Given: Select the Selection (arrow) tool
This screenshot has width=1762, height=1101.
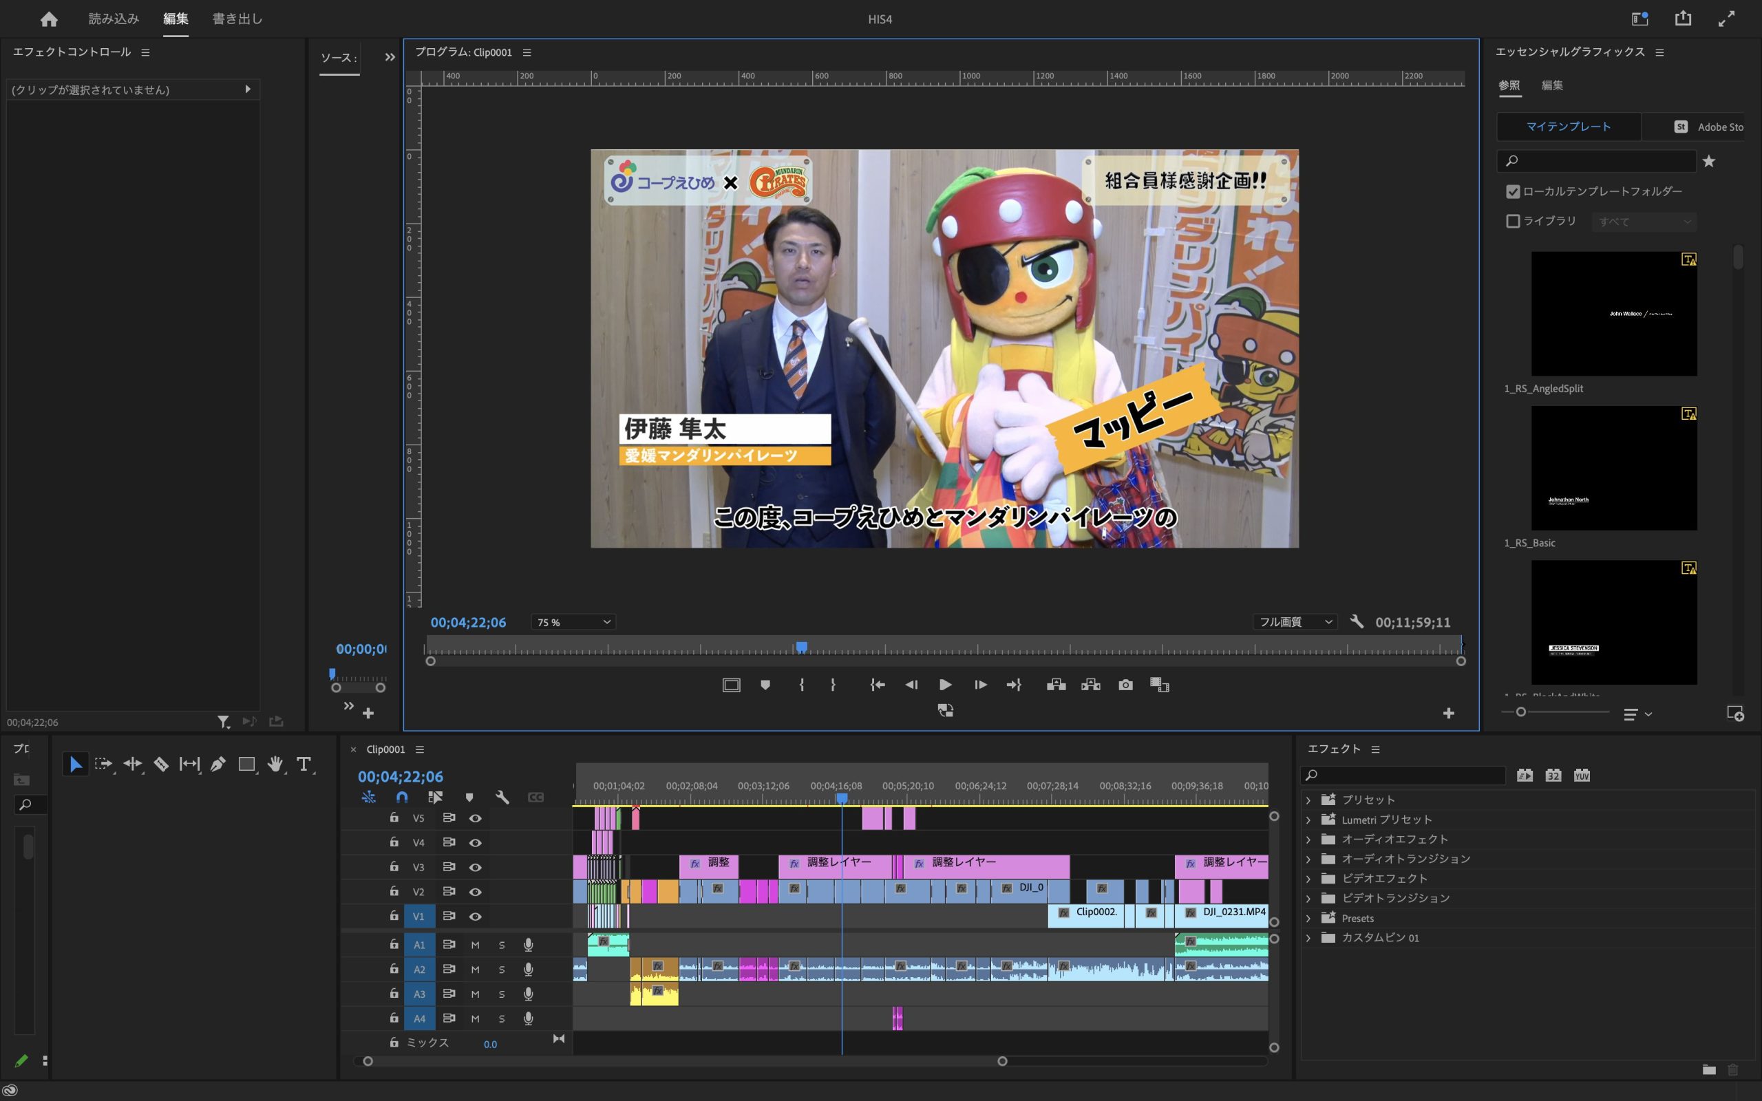Looking at the screenshot, I should coord(76,764).
